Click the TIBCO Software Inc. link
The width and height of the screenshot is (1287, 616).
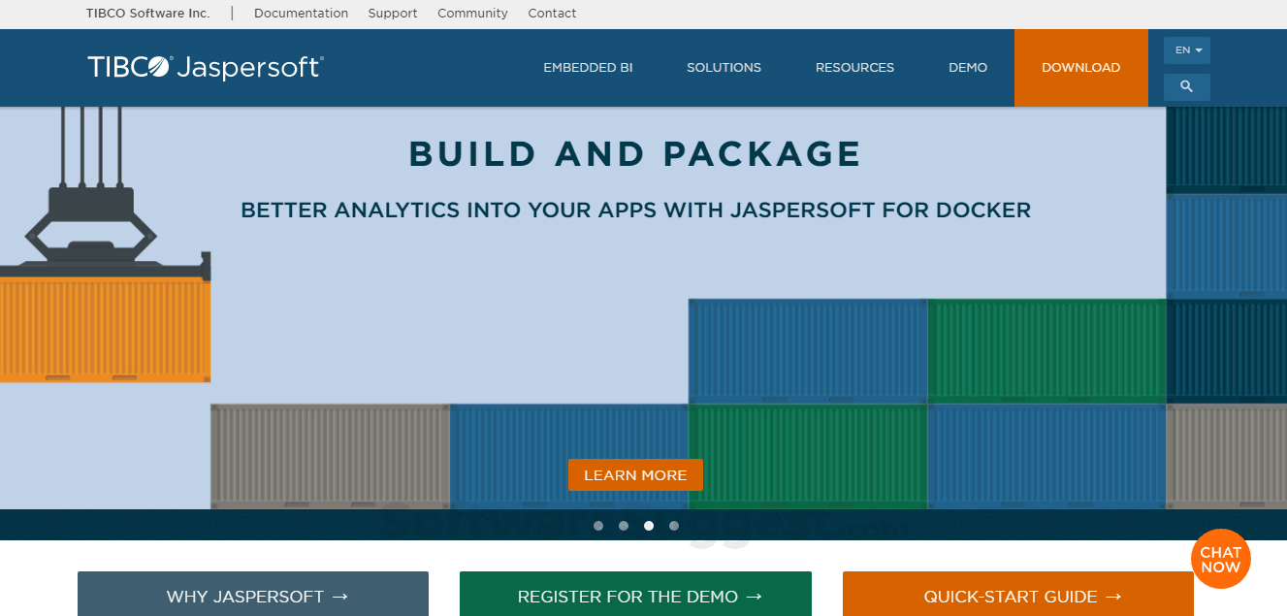146,14
